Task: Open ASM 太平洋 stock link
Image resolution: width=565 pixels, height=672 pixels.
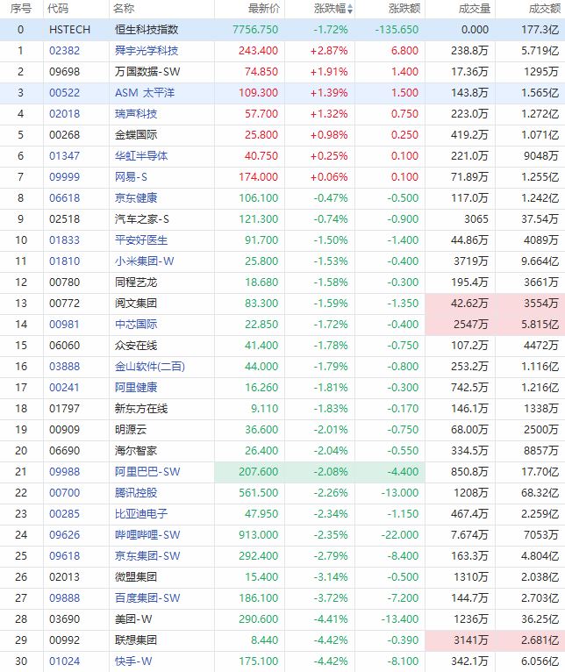Action: pyautogui.click(x=145, y=93)
